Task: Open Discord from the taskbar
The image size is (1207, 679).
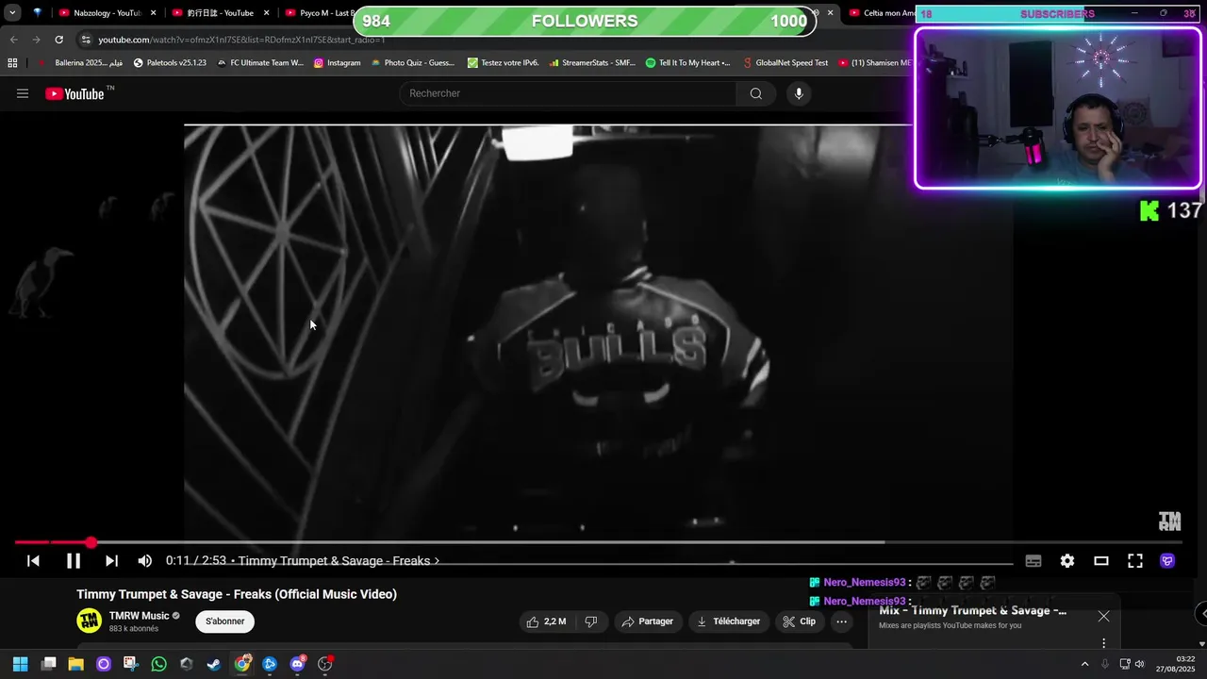Action: click(x=298, y=664)
